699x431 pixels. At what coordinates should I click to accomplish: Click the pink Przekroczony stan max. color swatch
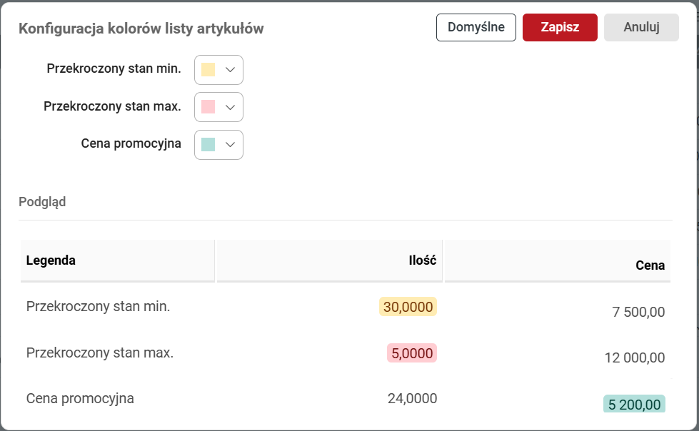coord(208,107)
